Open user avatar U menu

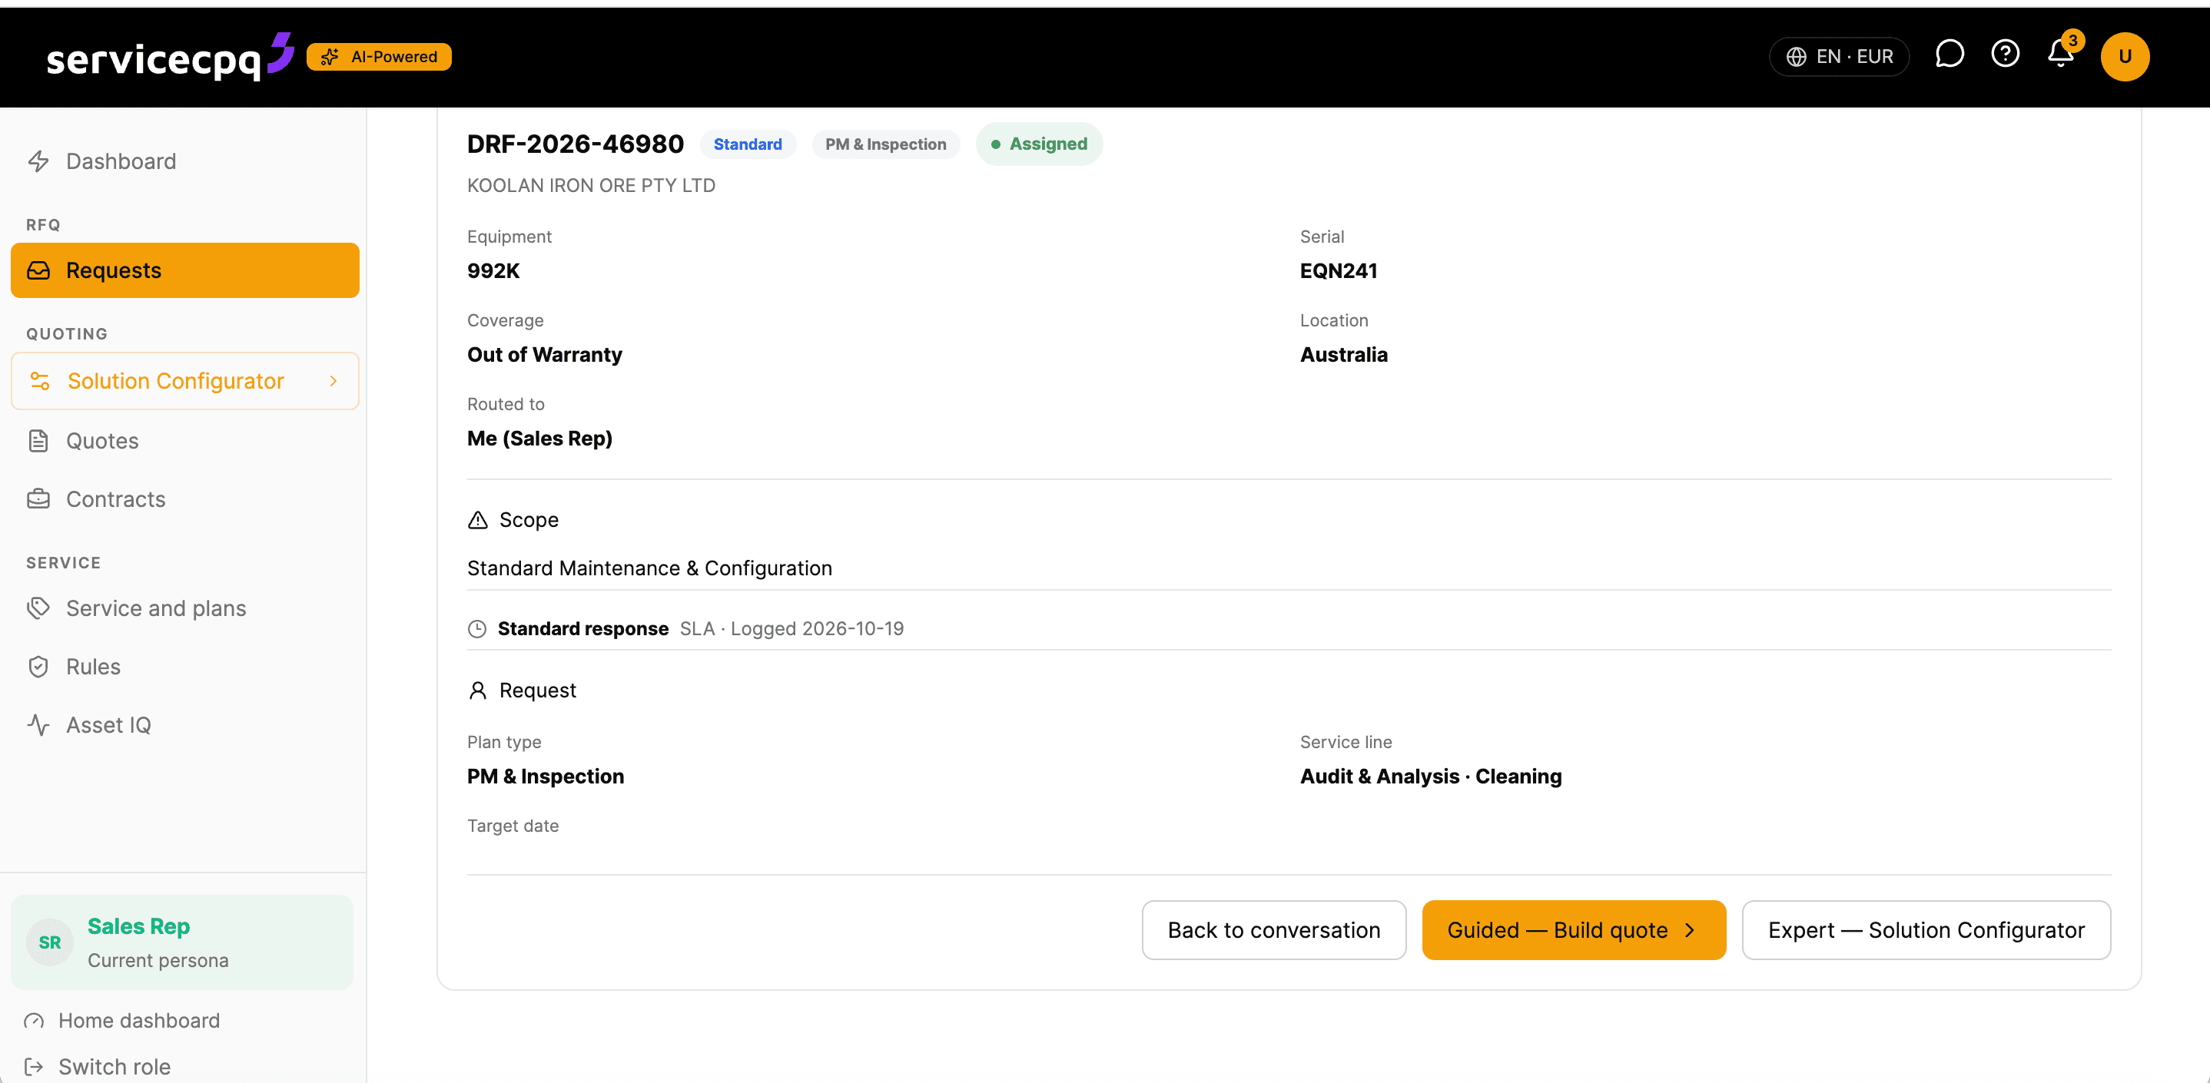pyautogui.click(x=2124, y=57)
